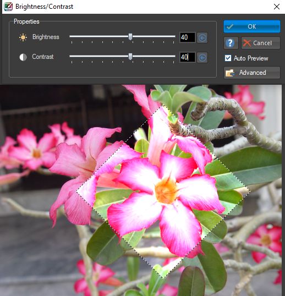Toggle the Auto Preview checkbox
This screenshot has width=285, height=296.
[228, 58]
